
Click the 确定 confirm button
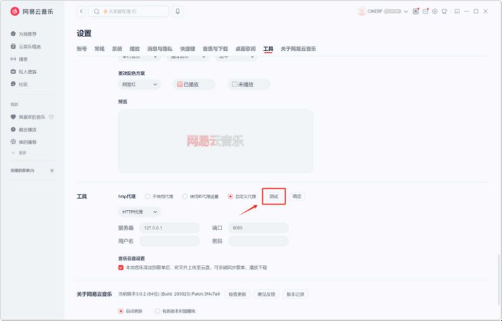tap(297, 196)
